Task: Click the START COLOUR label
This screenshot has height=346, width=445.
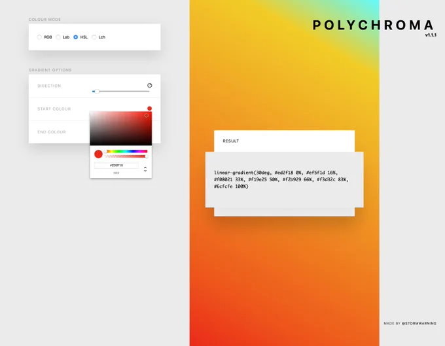Action: 54,109
